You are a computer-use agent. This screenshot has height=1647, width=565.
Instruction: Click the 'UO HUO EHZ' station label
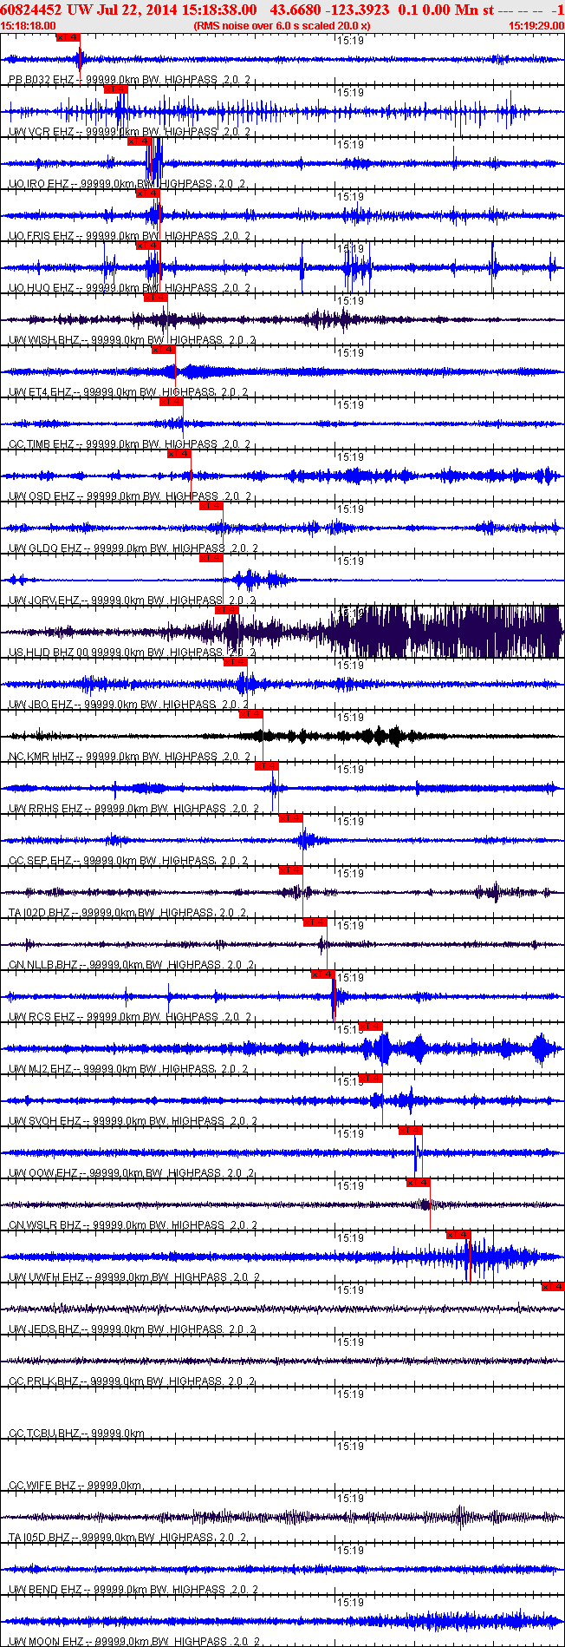[42, 288]
